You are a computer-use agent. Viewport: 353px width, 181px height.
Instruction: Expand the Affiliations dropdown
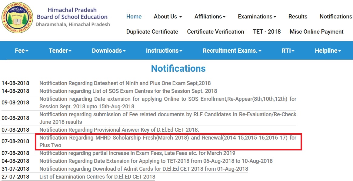tap(210, 17)
